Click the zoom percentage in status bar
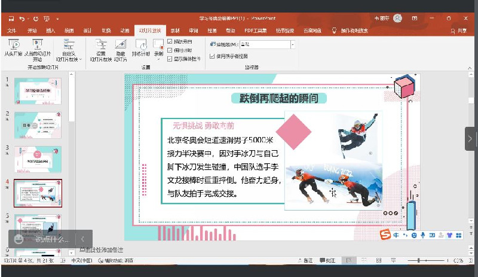The image size is (478, 277). point(458,260)
